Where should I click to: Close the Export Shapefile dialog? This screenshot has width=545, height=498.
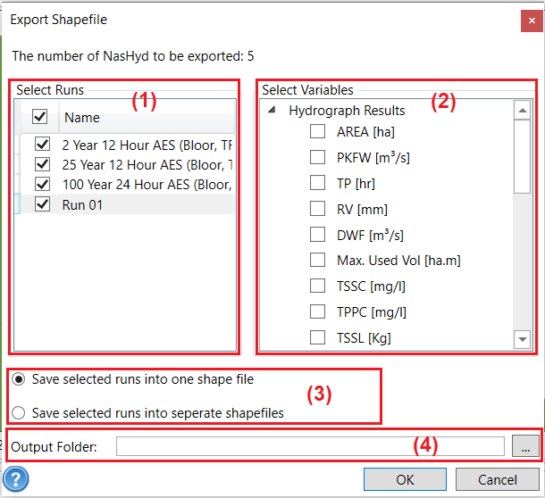(529, 19)
